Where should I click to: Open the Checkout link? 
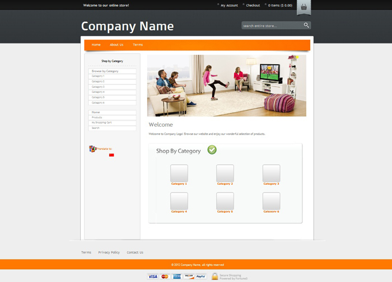coord(253,6)
